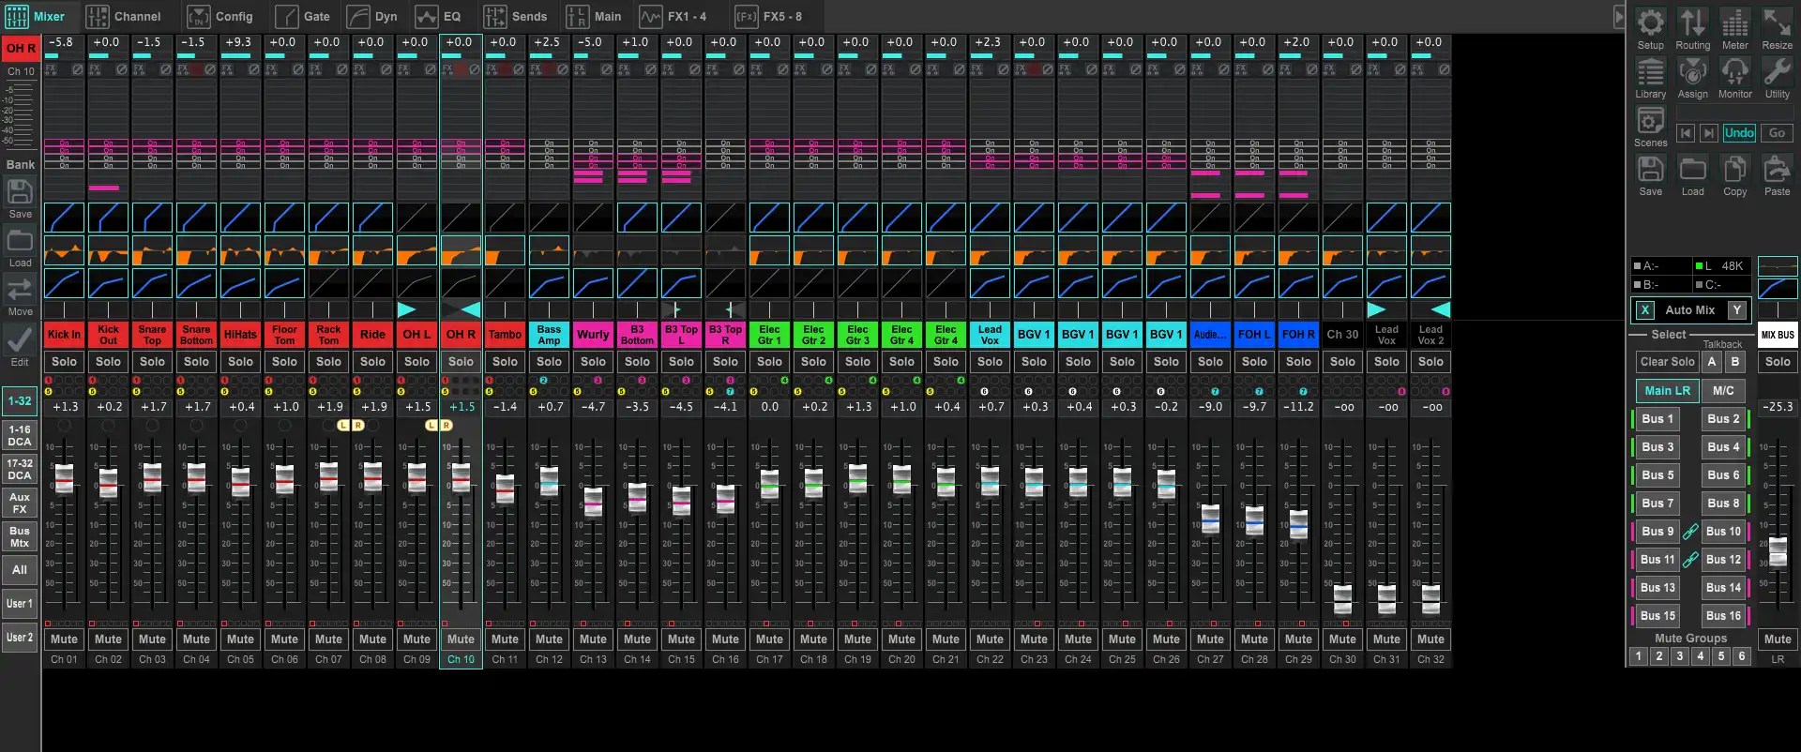The height and width of the screenshot is (752, 1801).
Task: Switch to the Sends tab
Action: (516, 16)
